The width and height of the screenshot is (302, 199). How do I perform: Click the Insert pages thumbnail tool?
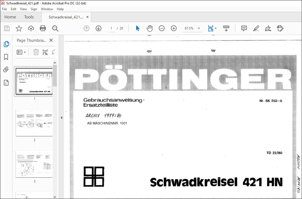point(45,52)
